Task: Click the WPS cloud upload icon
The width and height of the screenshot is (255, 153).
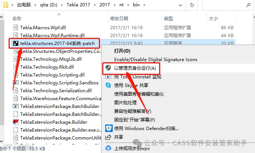Action: (x=108, y=148)
